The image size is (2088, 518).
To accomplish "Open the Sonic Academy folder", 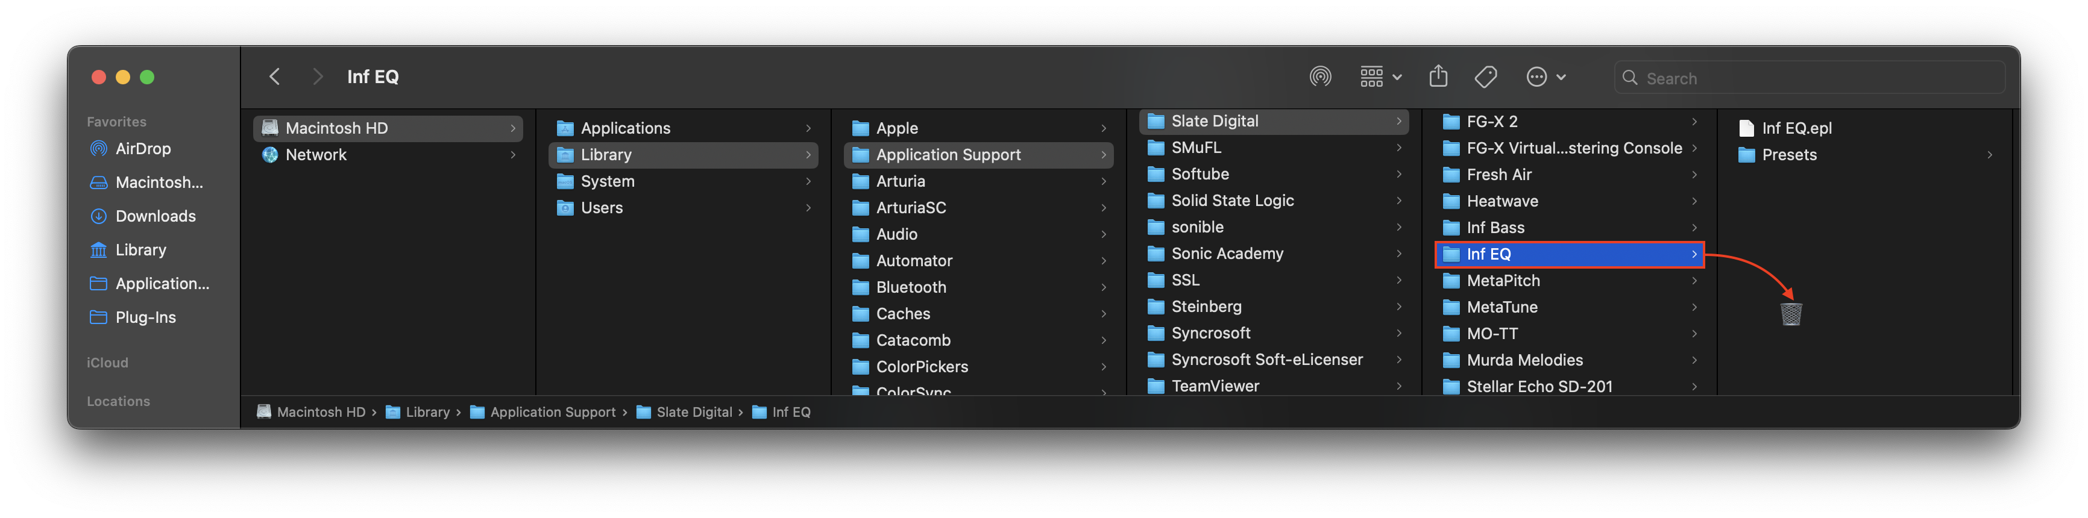I will click(1274, 254).
